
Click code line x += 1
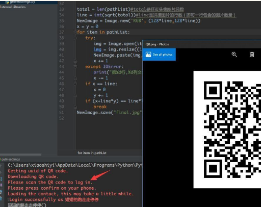(x=101, y=61)
